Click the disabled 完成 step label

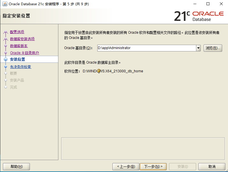[13, 87]
